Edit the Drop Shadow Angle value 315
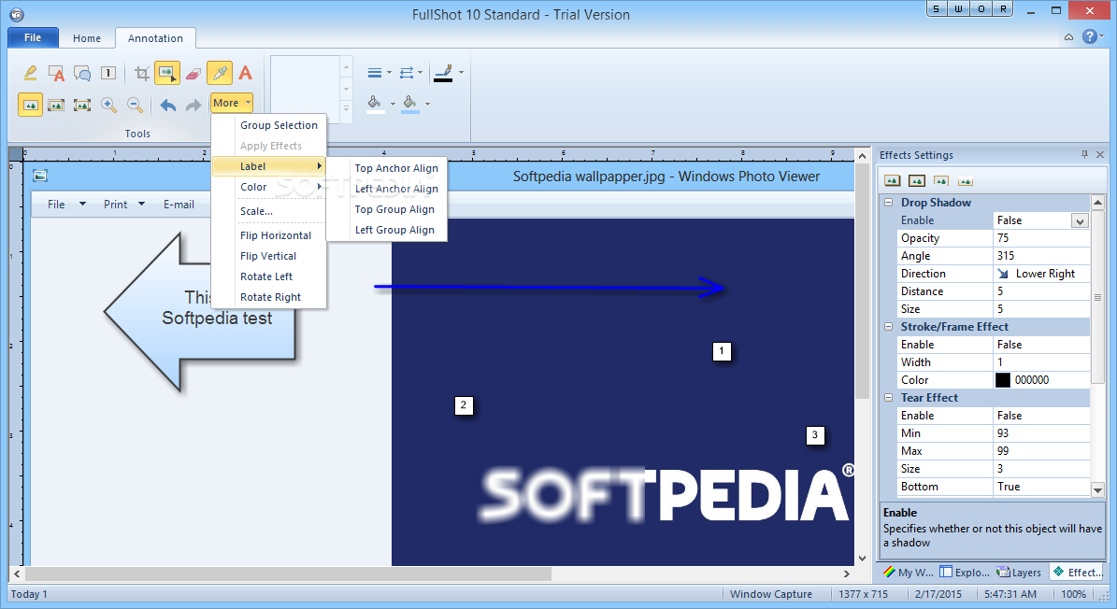Viewport: 1117px width, 609px height. coord(1040,256)
